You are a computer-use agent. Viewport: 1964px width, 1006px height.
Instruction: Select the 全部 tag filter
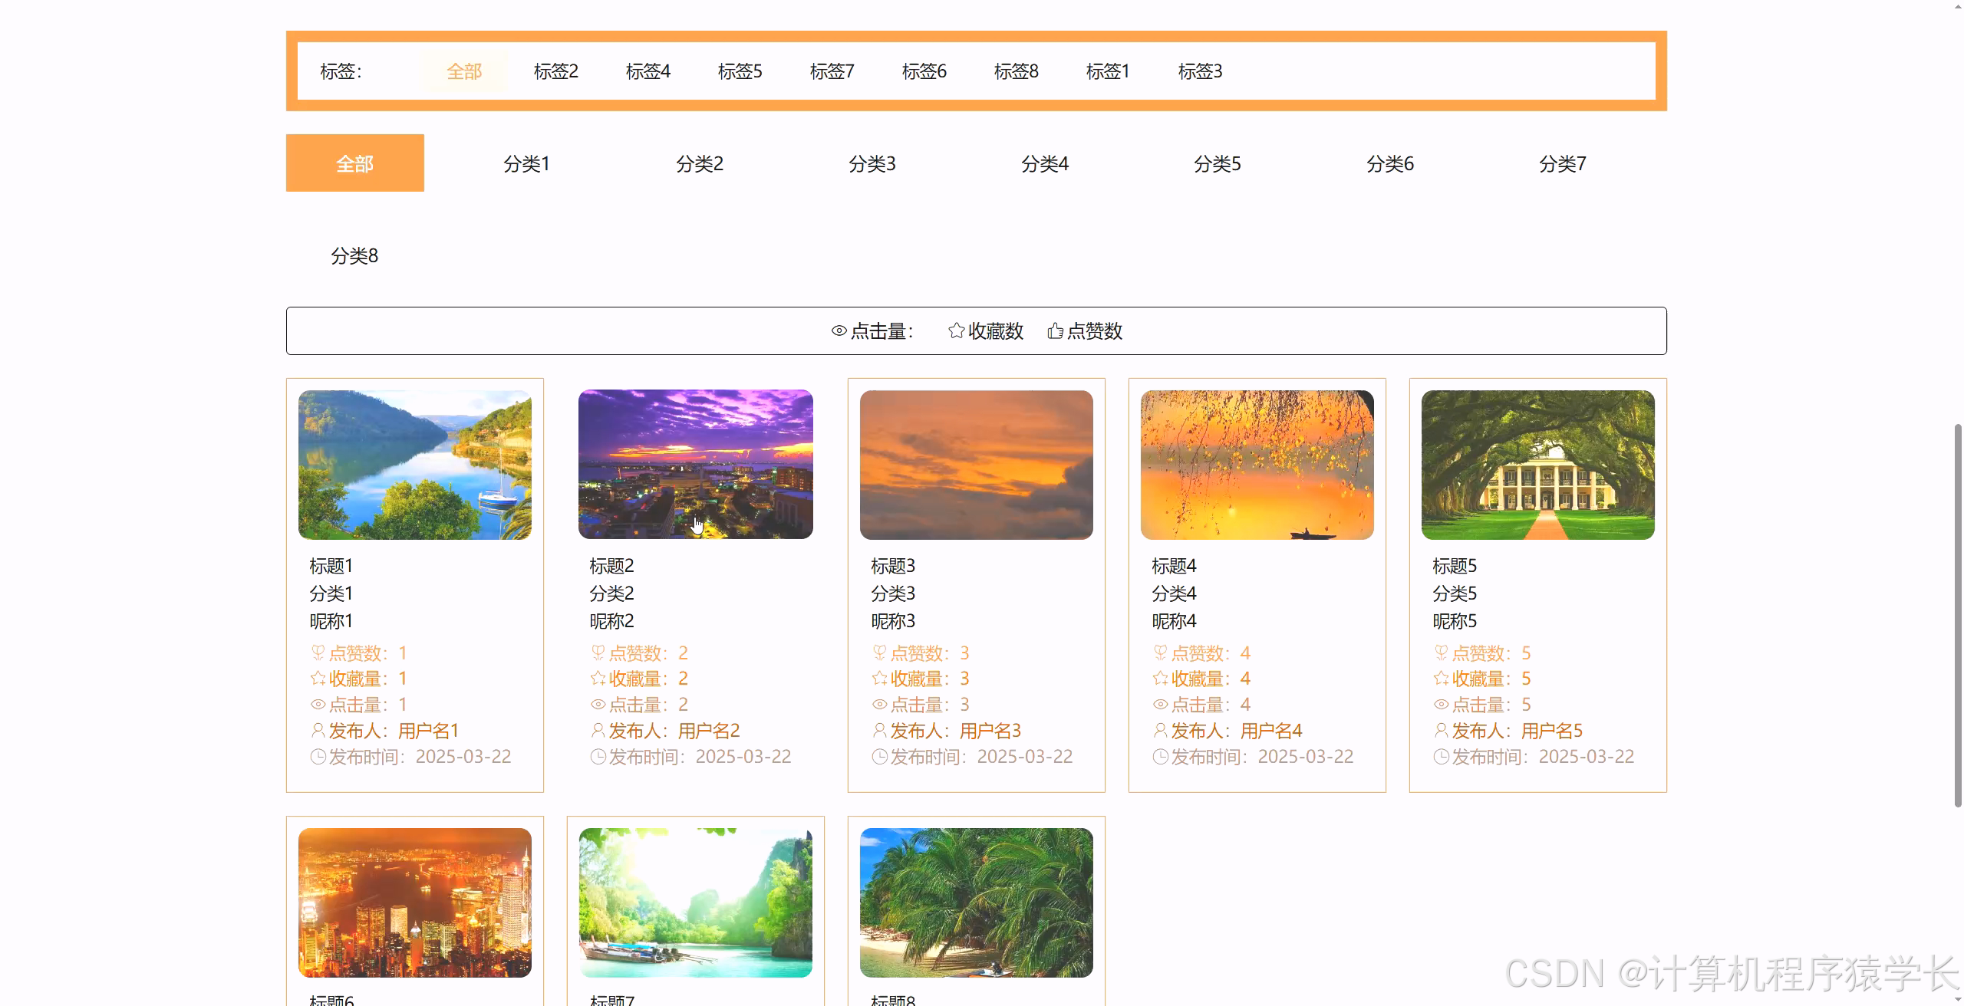coord(464,71)
